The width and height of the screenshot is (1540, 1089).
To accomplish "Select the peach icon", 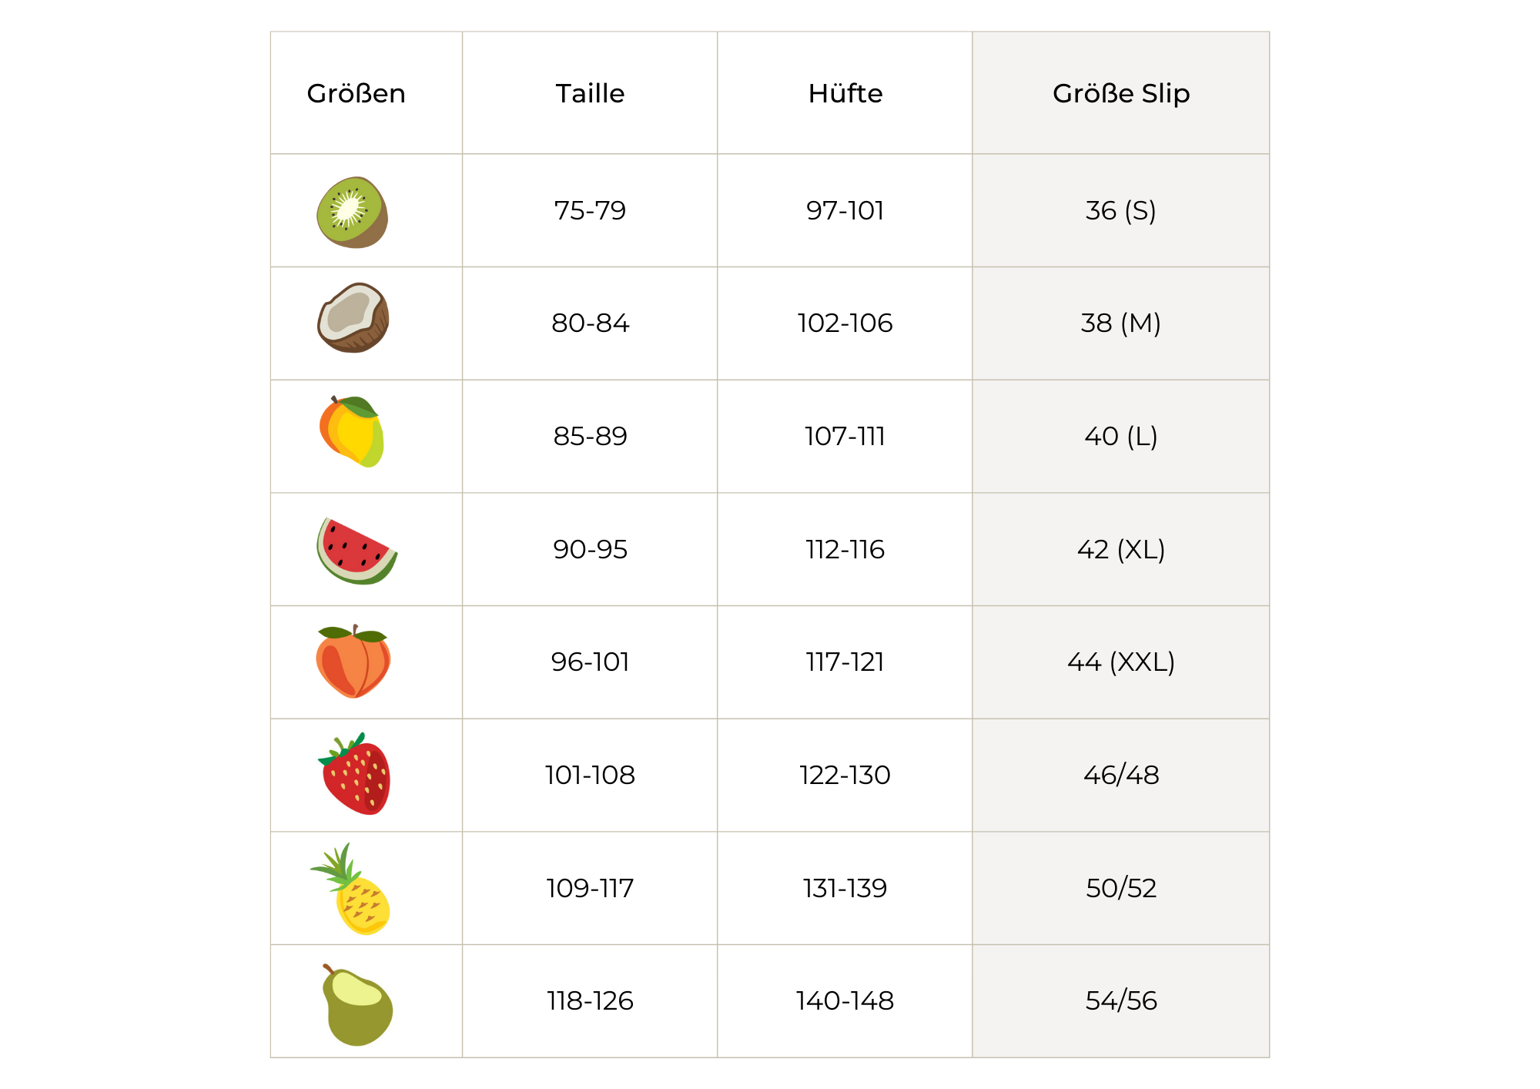I will coord(353,662).
